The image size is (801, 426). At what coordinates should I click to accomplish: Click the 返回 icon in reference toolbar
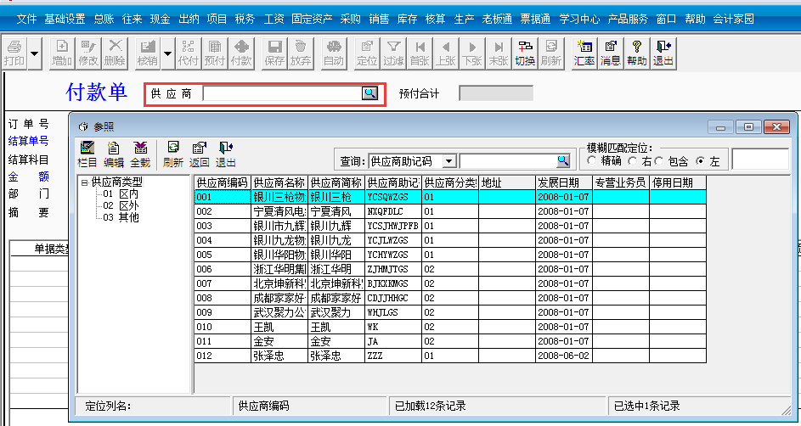(199, 153)
